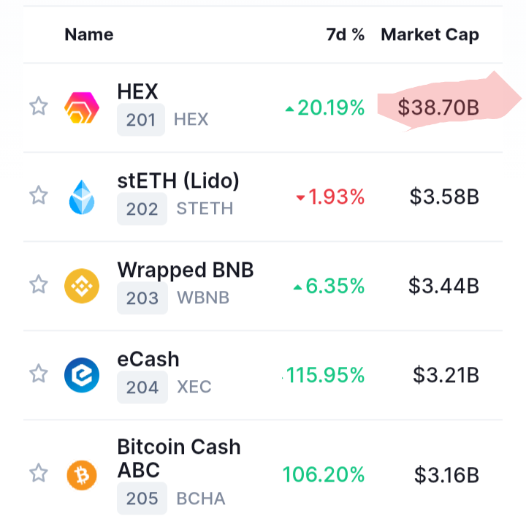The height and width of the screenshot is (527, 526).
Task: Open the eCash coin name link
Action: coord(148,359)
